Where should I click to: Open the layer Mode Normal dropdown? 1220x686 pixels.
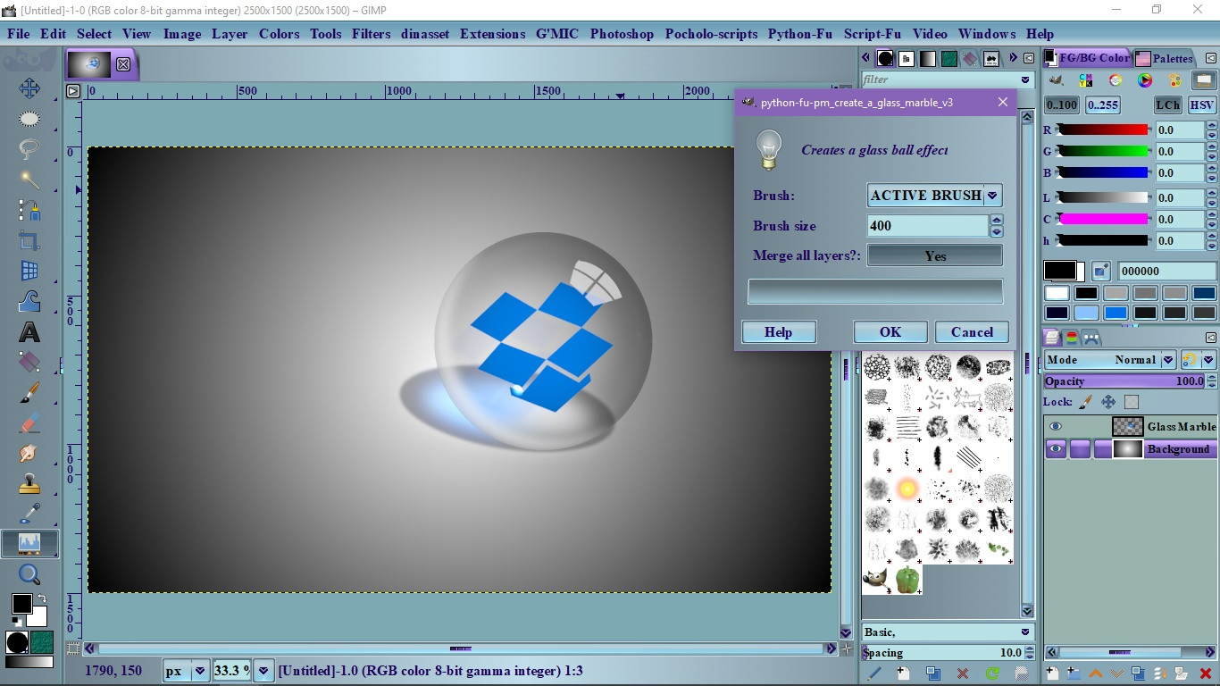point(1111,360)
